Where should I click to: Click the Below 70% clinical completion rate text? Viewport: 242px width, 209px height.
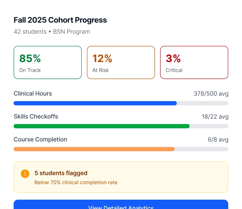(76, 182)
